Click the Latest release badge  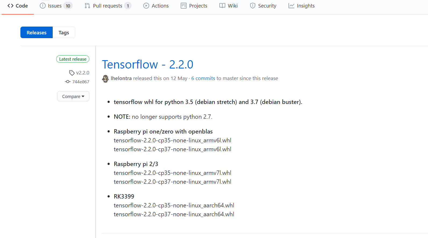pos(73,59)
